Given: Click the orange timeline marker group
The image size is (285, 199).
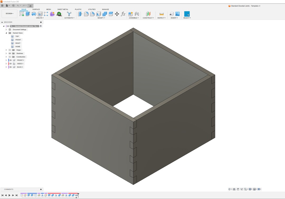Looking at the screenshot, I should point(54,193).
